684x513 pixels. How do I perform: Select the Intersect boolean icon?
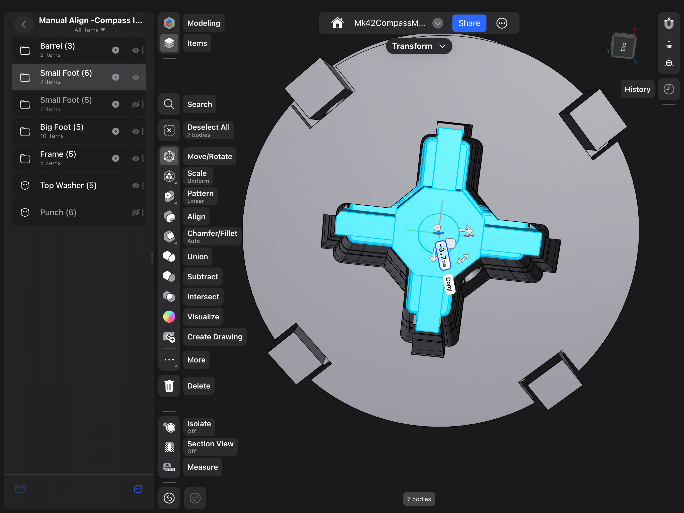[x=169, y=297]
